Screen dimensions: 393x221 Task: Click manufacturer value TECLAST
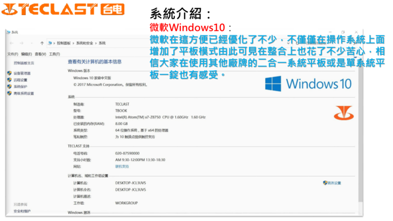[x=122, y=104]
